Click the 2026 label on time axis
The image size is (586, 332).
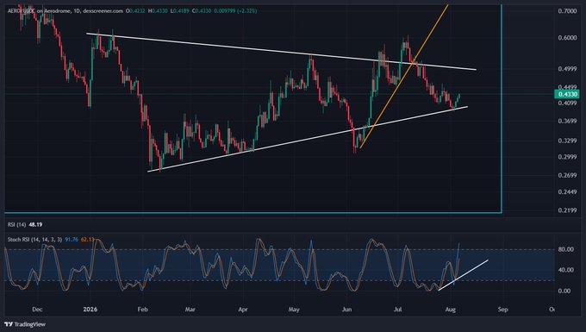pyautogui.click(x=90, y=310)
